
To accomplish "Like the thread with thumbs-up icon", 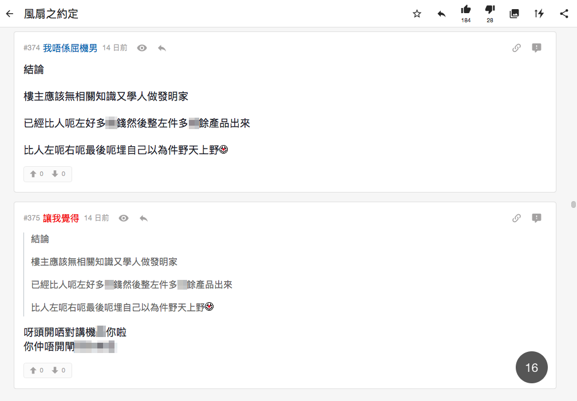I will coord(466,10).
